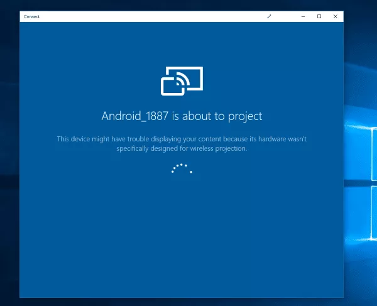Viewport: 377px width, 306px height.
Task: Click the full-screen expand arrow in title bar
Action: pos(269,16)
